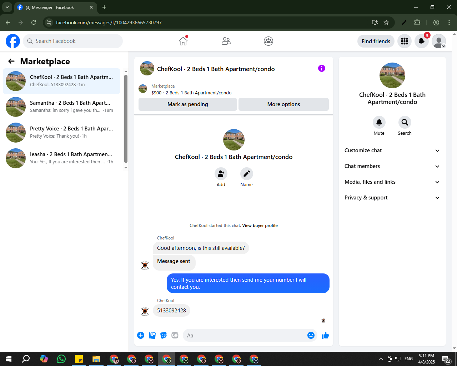
Task: Open Chrome tab search dropdown arrow
Action: point(7,7)
